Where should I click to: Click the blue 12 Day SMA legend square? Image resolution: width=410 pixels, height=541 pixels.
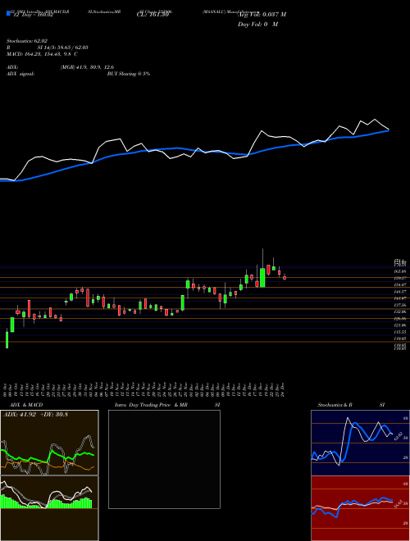tap(8, 13)
